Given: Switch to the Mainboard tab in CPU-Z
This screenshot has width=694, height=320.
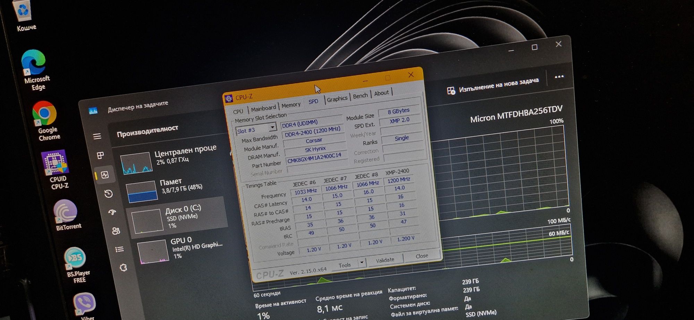Looking at the screenshot, I should (x=263, y=108).
